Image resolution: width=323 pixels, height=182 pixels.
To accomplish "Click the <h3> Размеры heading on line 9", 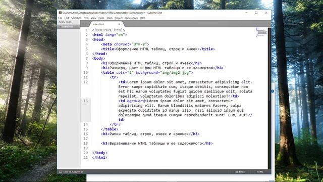I will point(162,68).
